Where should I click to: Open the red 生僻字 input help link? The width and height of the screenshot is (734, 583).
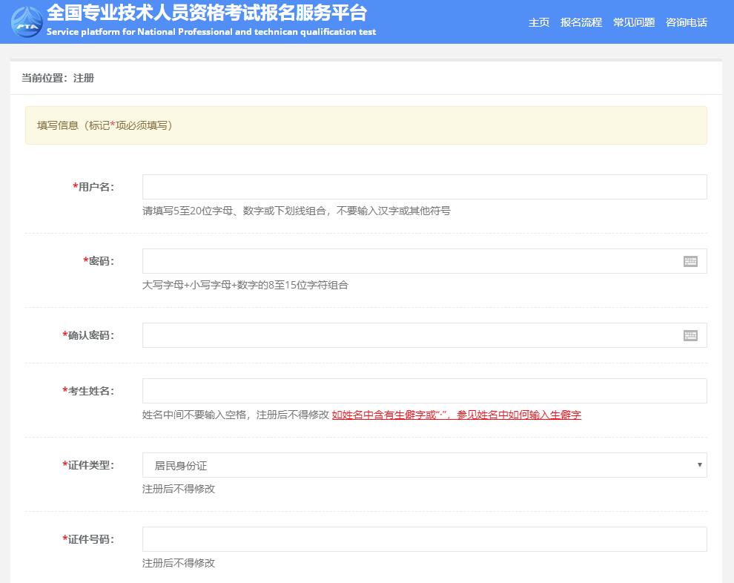point(456,415)
